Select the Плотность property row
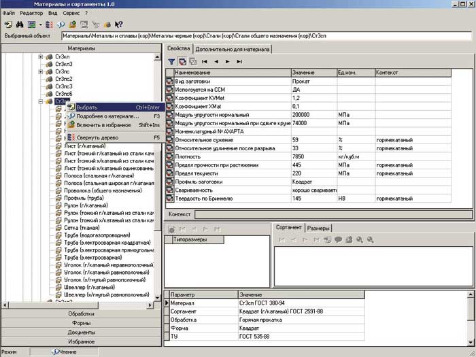This screenshot has width=476, height=357. click(309, 157)
